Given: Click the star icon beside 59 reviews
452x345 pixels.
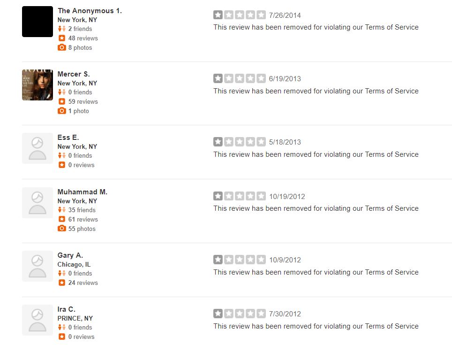Looking at the screenshot, I should click(x=62, y=101).
